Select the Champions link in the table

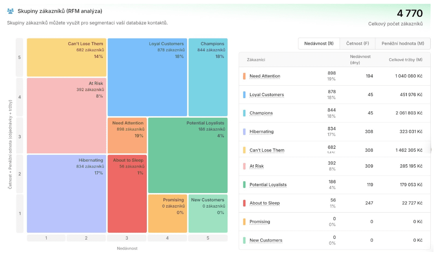[x=261, y=113]
